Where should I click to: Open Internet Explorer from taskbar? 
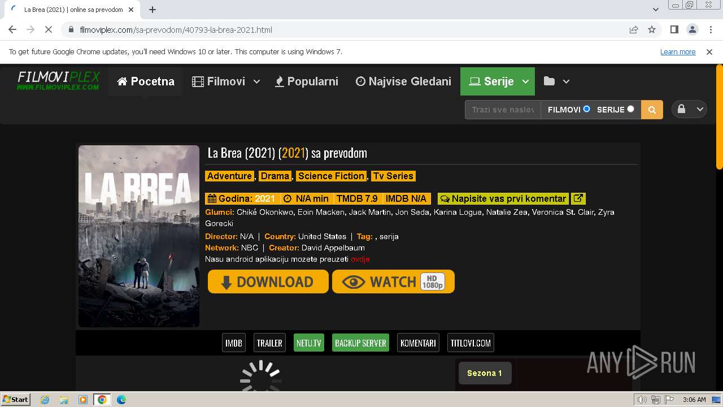pos(45,400)
